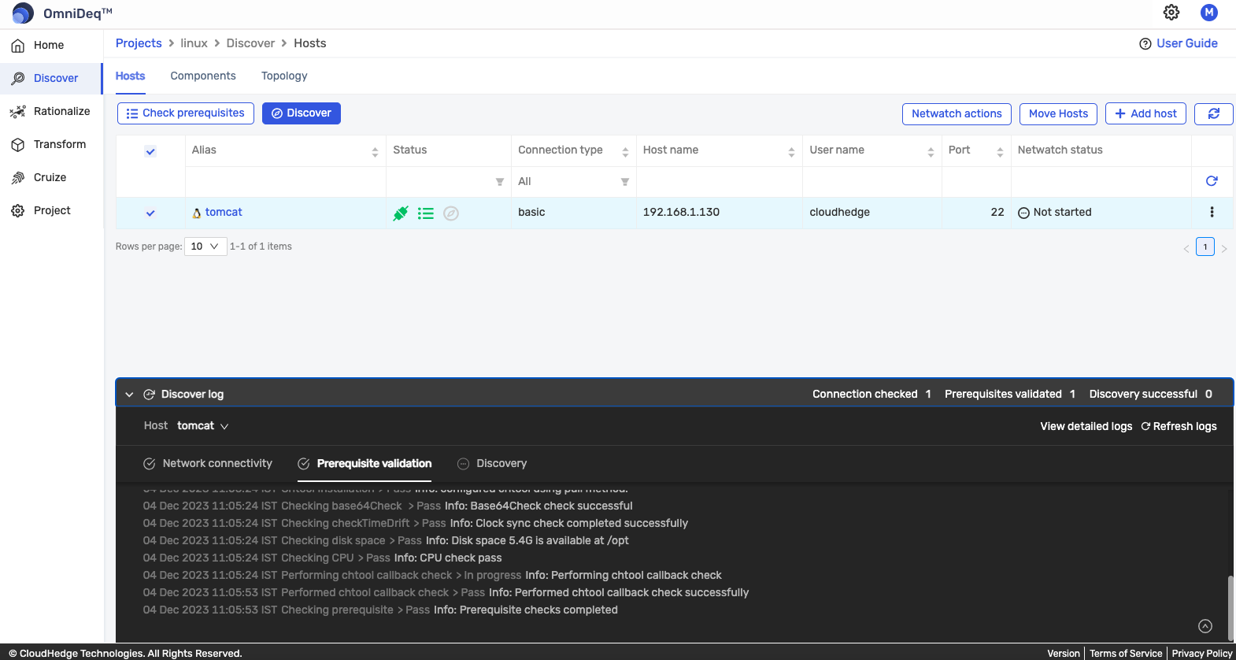
Task: Toggle the tomcat row checkbox
Action: (150, 213)
